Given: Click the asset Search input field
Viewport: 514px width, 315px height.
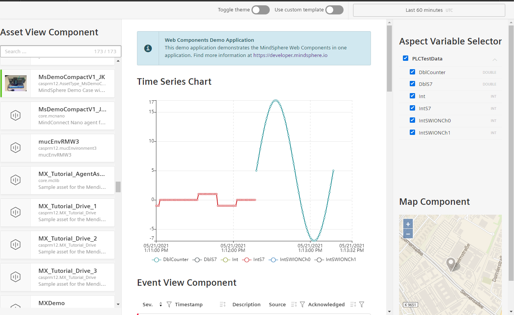Looking at the screenshot, I should pyautogui.click(x=61, y=51).
